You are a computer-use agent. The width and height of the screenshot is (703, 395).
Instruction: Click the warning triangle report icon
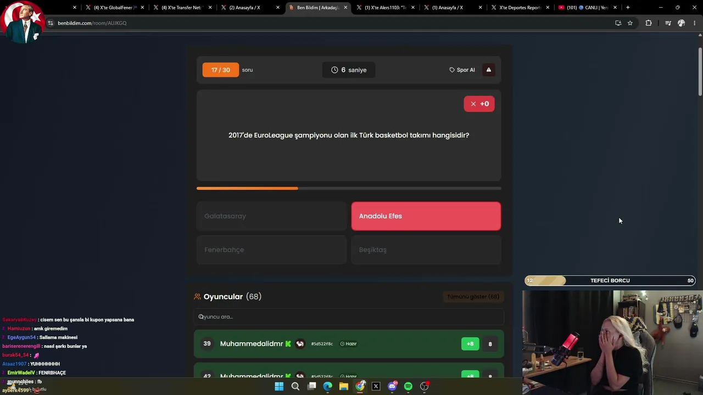(489, 70)
